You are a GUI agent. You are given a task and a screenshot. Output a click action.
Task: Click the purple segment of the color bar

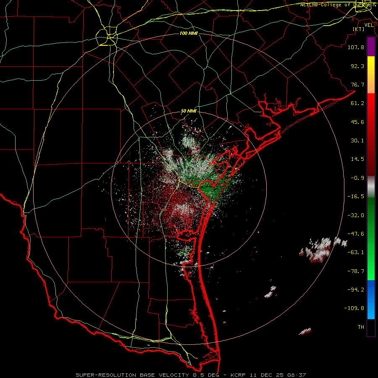[x=371, y=47]
